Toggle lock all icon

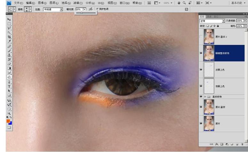[x=218, y=26]
